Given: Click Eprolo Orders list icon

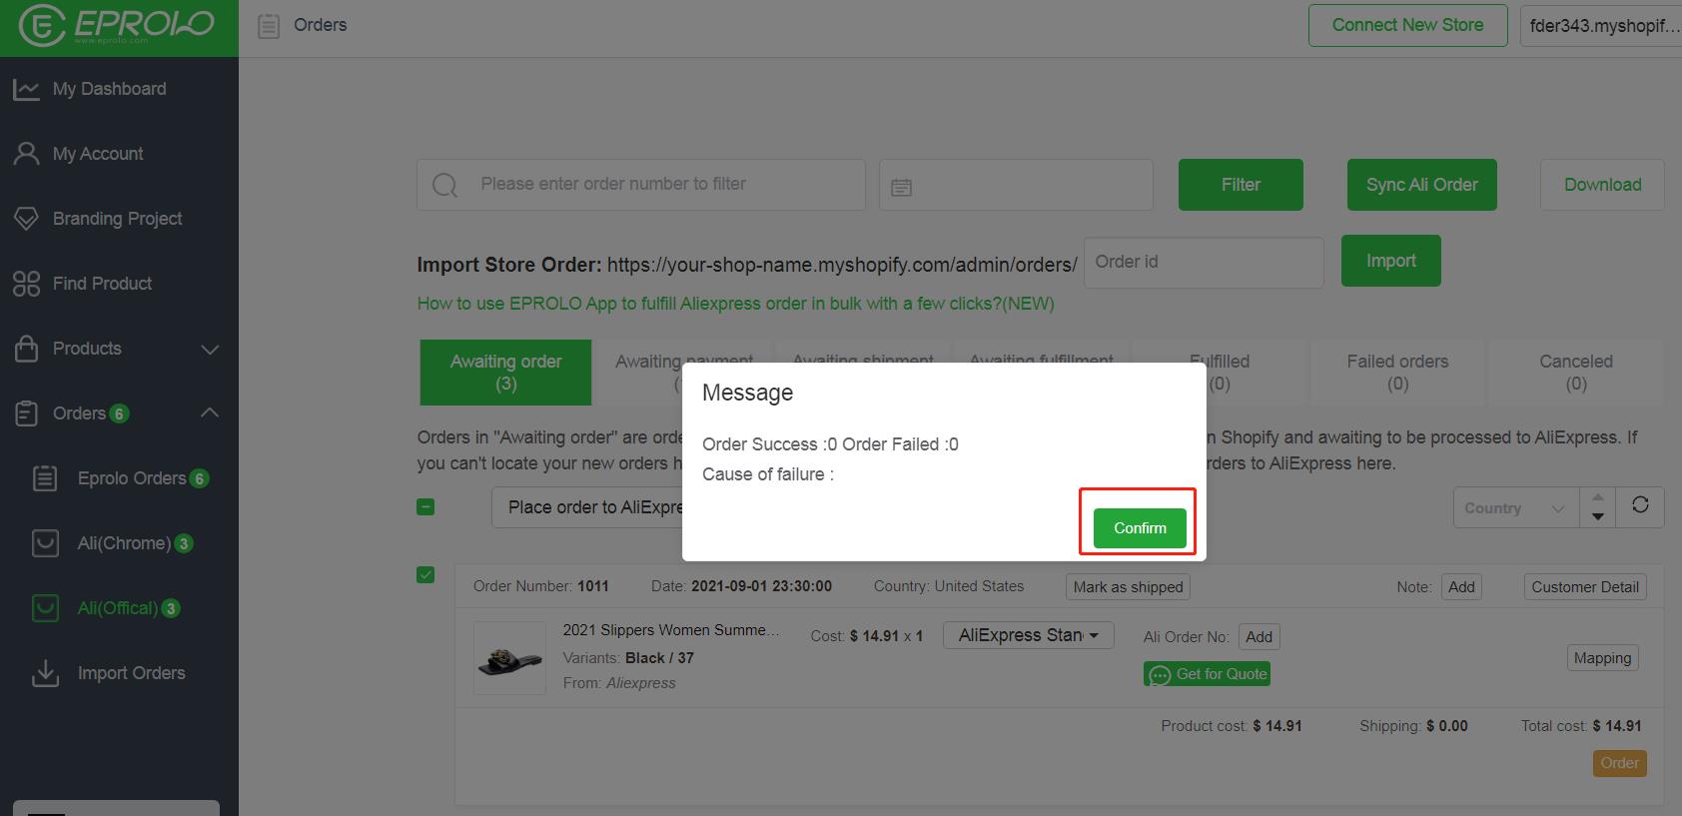Looking at the screenshot, I should coord(45,478).
